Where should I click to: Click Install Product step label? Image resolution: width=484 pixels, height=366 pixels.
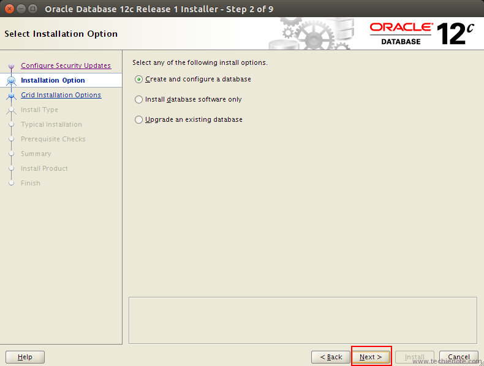pos(44,168)
